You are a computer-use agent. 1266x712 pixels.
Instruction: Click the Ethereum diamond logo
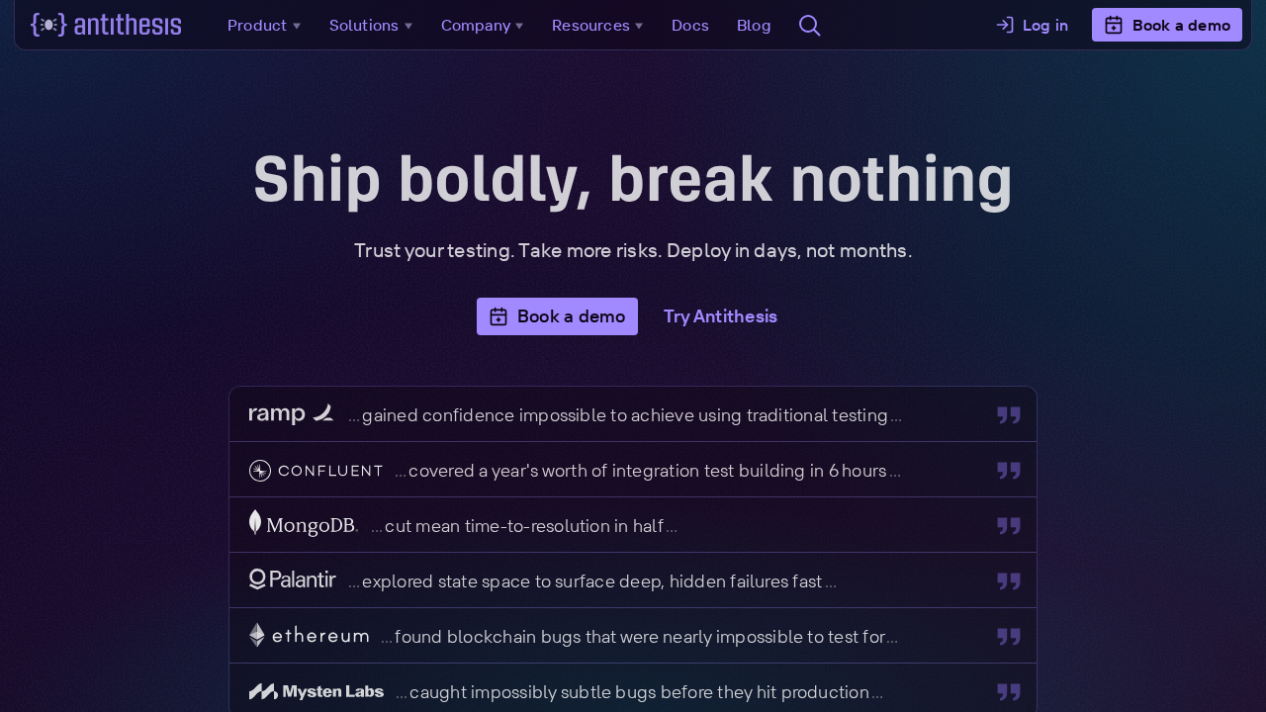tap(254, 634)
